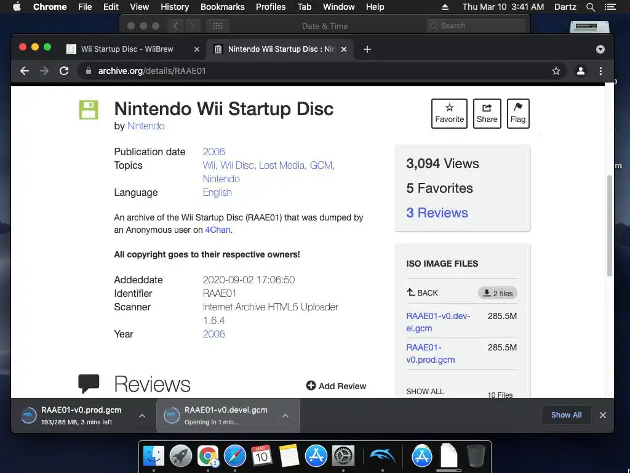Screen dimensions: 630x473
Task: Click the eject icon in menu bar
Action: coord(445,7)
